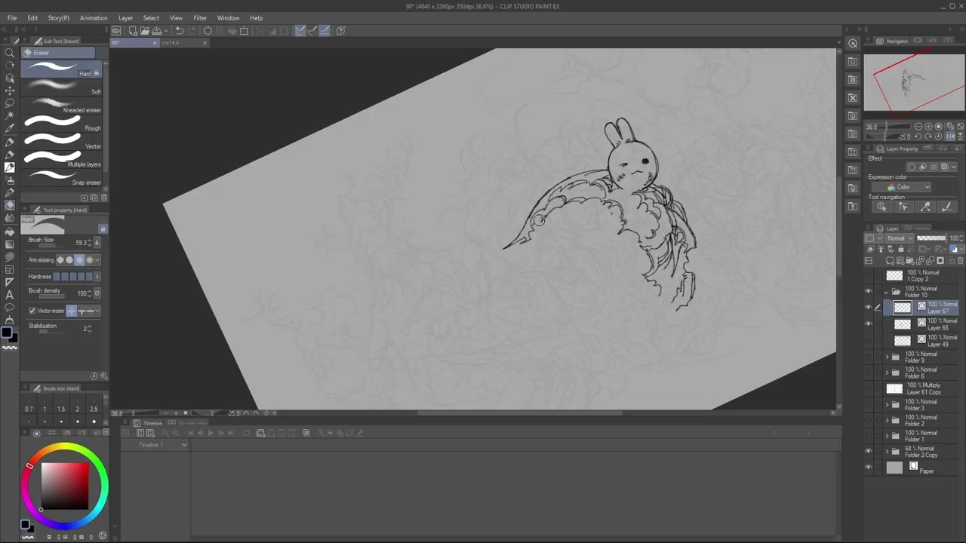Open the Layer menu
This screenshot has height=543, width=966.
click(x=125, y=18)
